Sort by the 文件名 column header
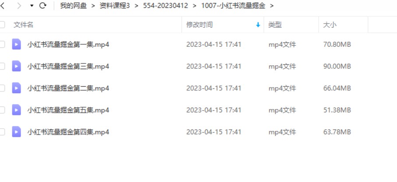This screenshot has height=182, width=397. click(x=23, y=25)
